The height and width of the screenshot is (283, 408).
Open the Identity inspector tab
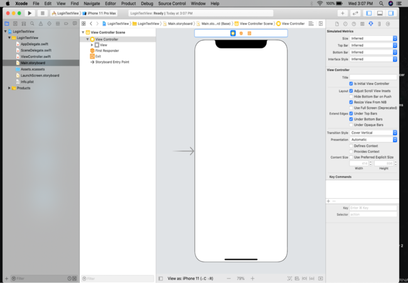coord(362,24)
